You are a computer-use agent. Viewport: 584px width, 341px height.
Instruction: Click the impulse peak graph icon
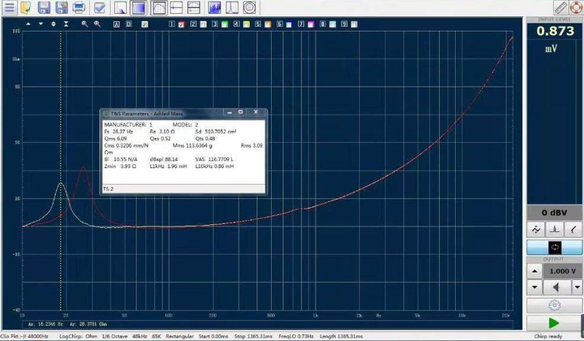pos(232,7)
